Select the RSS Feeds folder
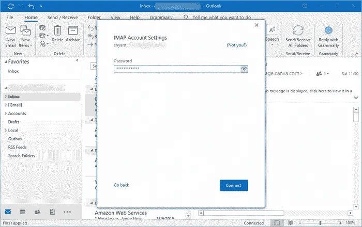362x227 pixels. point(17,148)
